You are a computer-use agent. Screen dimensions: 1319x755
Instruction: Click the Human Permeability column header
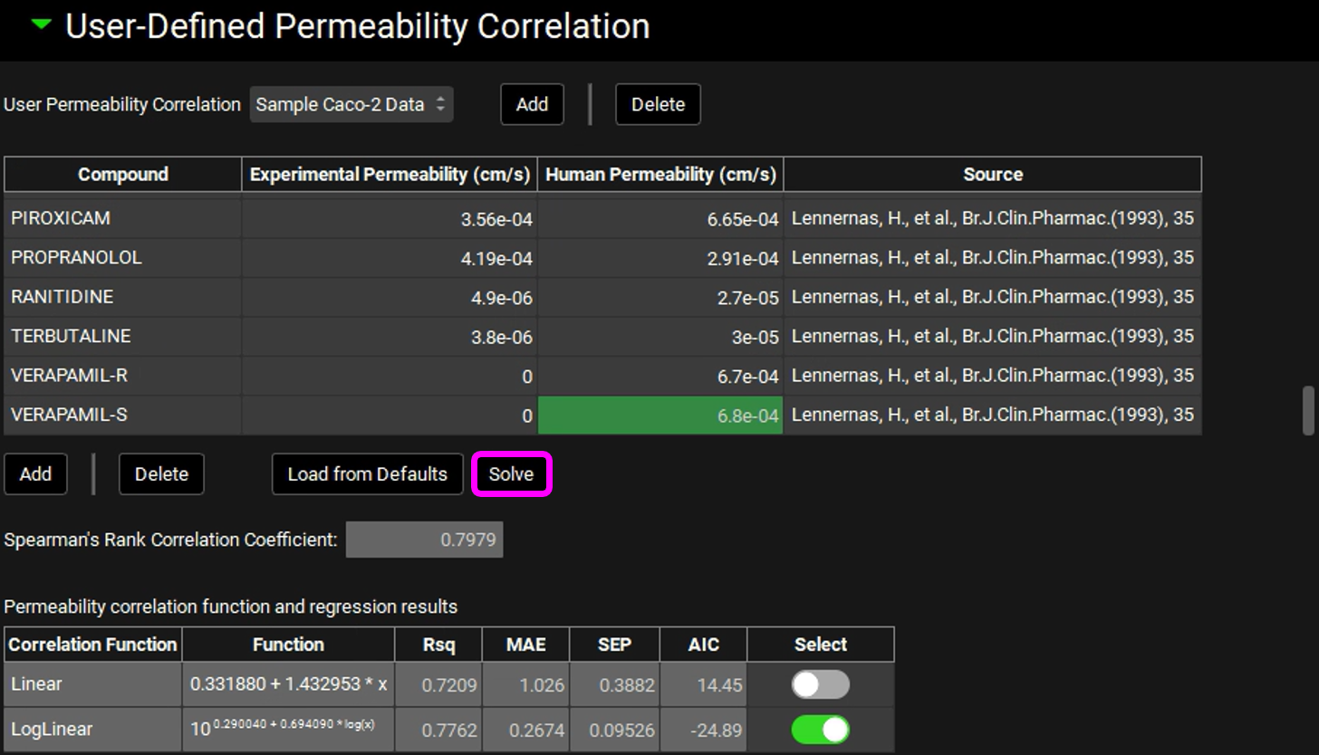pyautogui.click(x=660, y=175)
